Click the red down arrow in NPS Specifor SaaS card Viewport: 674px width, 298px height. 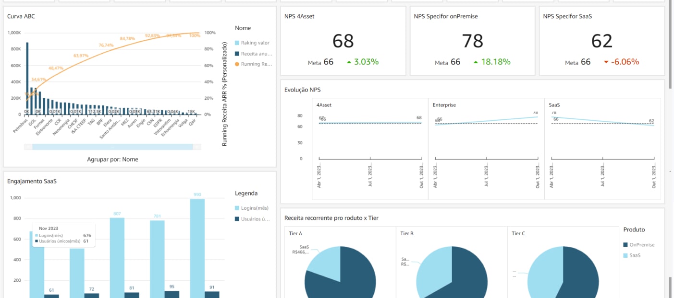tap(606, 62)
